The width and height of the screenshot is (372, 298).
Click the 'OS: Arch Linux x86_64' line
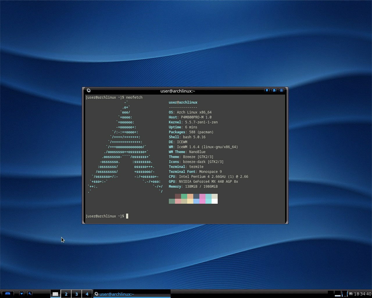pyautogui.click(x=190, y=112)
